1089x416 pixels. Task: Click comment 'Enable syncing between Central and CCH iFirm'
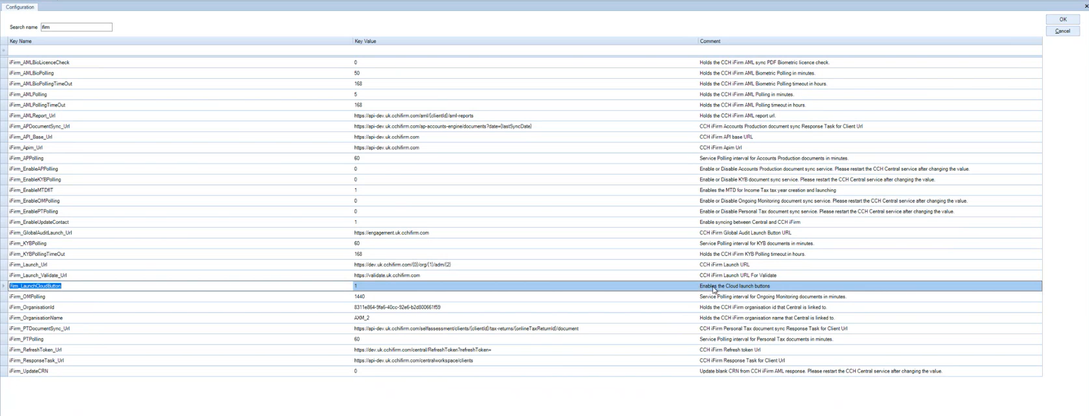coord(750,222)
